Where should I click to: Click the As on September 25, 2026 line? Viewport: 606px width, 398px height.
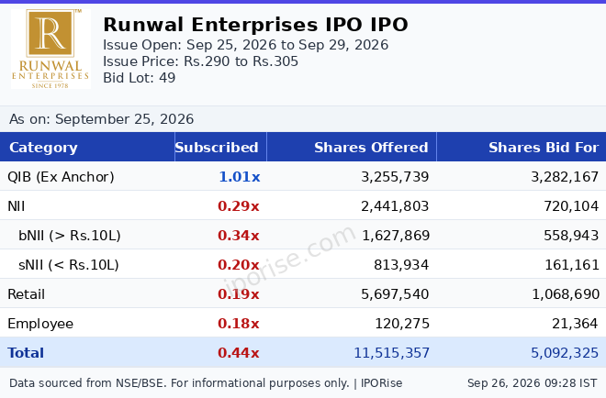point(102,119)
